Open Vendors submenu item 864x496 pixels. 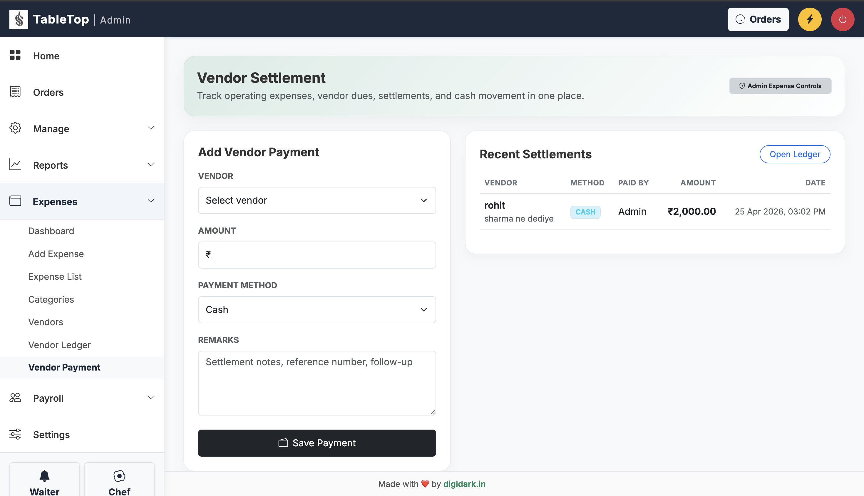(46, 322)
